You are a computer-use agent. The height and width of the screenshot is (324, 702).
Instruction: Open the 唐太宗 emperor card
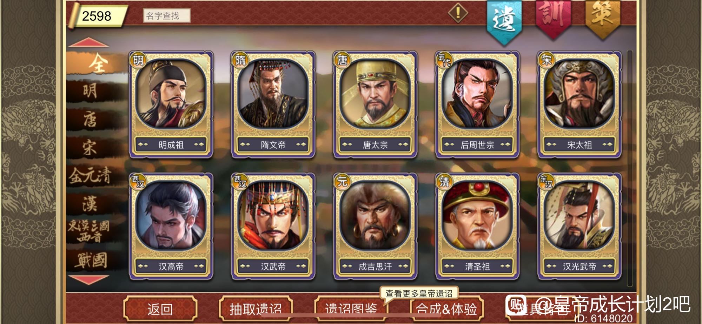pyautogui.click(x=375, y=104)
